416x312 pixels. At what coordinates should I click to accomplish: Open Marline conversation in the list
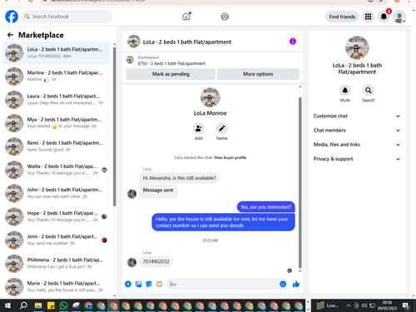(56, 76)
